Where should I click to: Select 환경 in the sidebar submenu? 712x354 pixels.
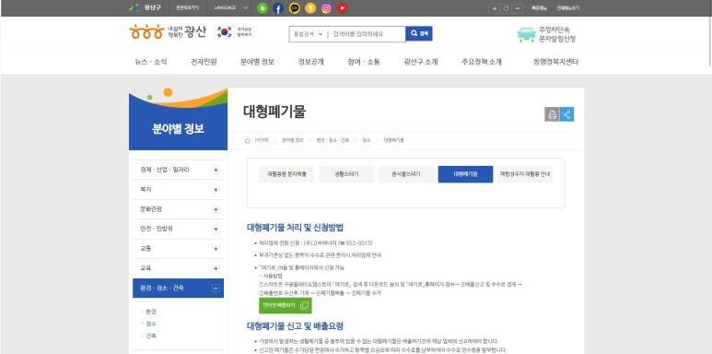coord(151,312)
